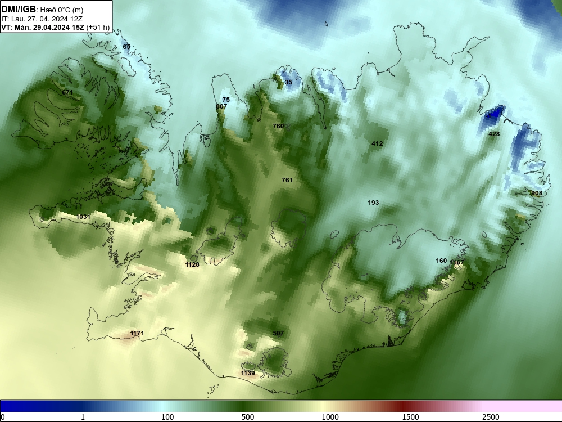This screenshot has height=422, width=562.
Task: Click the 671 label in the Westfjords
Action: point(67,93)
